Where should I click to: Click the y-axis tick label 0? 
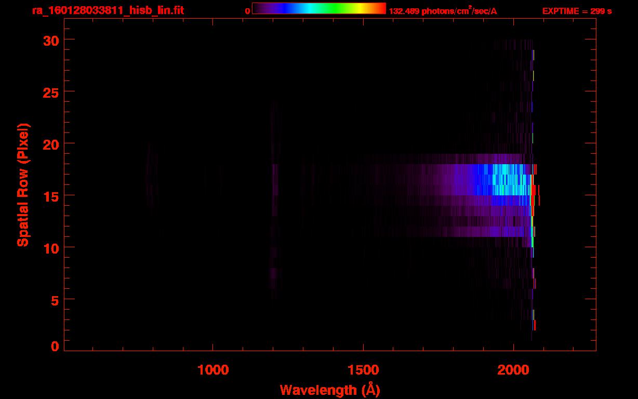point(54,347)
